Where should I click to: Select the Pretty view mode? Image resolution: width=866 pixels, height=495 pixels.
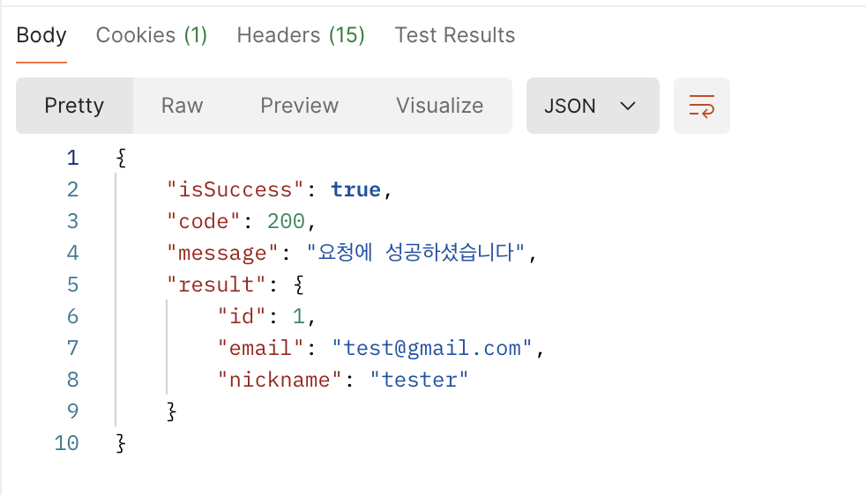tap(74, 106)
